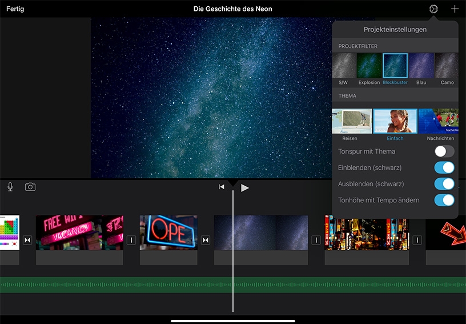Edit transition between Open sign and starry sky clips

coord(206,240)
